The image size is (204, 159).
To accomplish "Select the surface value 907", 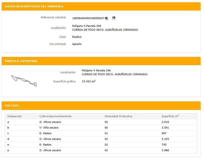I will (x=164, y=133).
